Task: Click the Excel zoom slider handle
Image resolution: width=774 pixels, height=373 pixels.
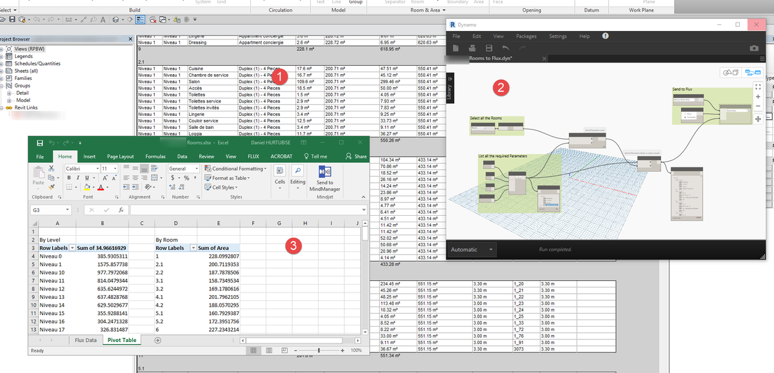Action: pos(319,350)
